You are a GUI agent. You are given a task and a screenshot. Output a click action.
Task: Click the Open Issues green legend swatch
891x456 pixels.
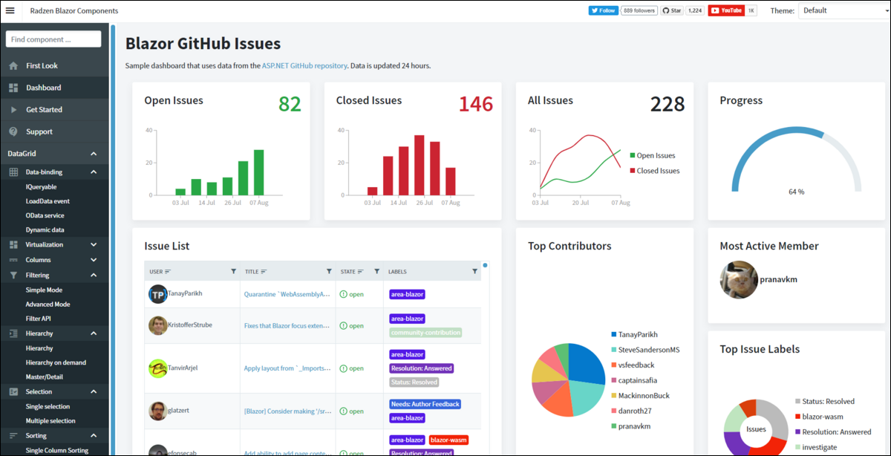tap(632, 155)
